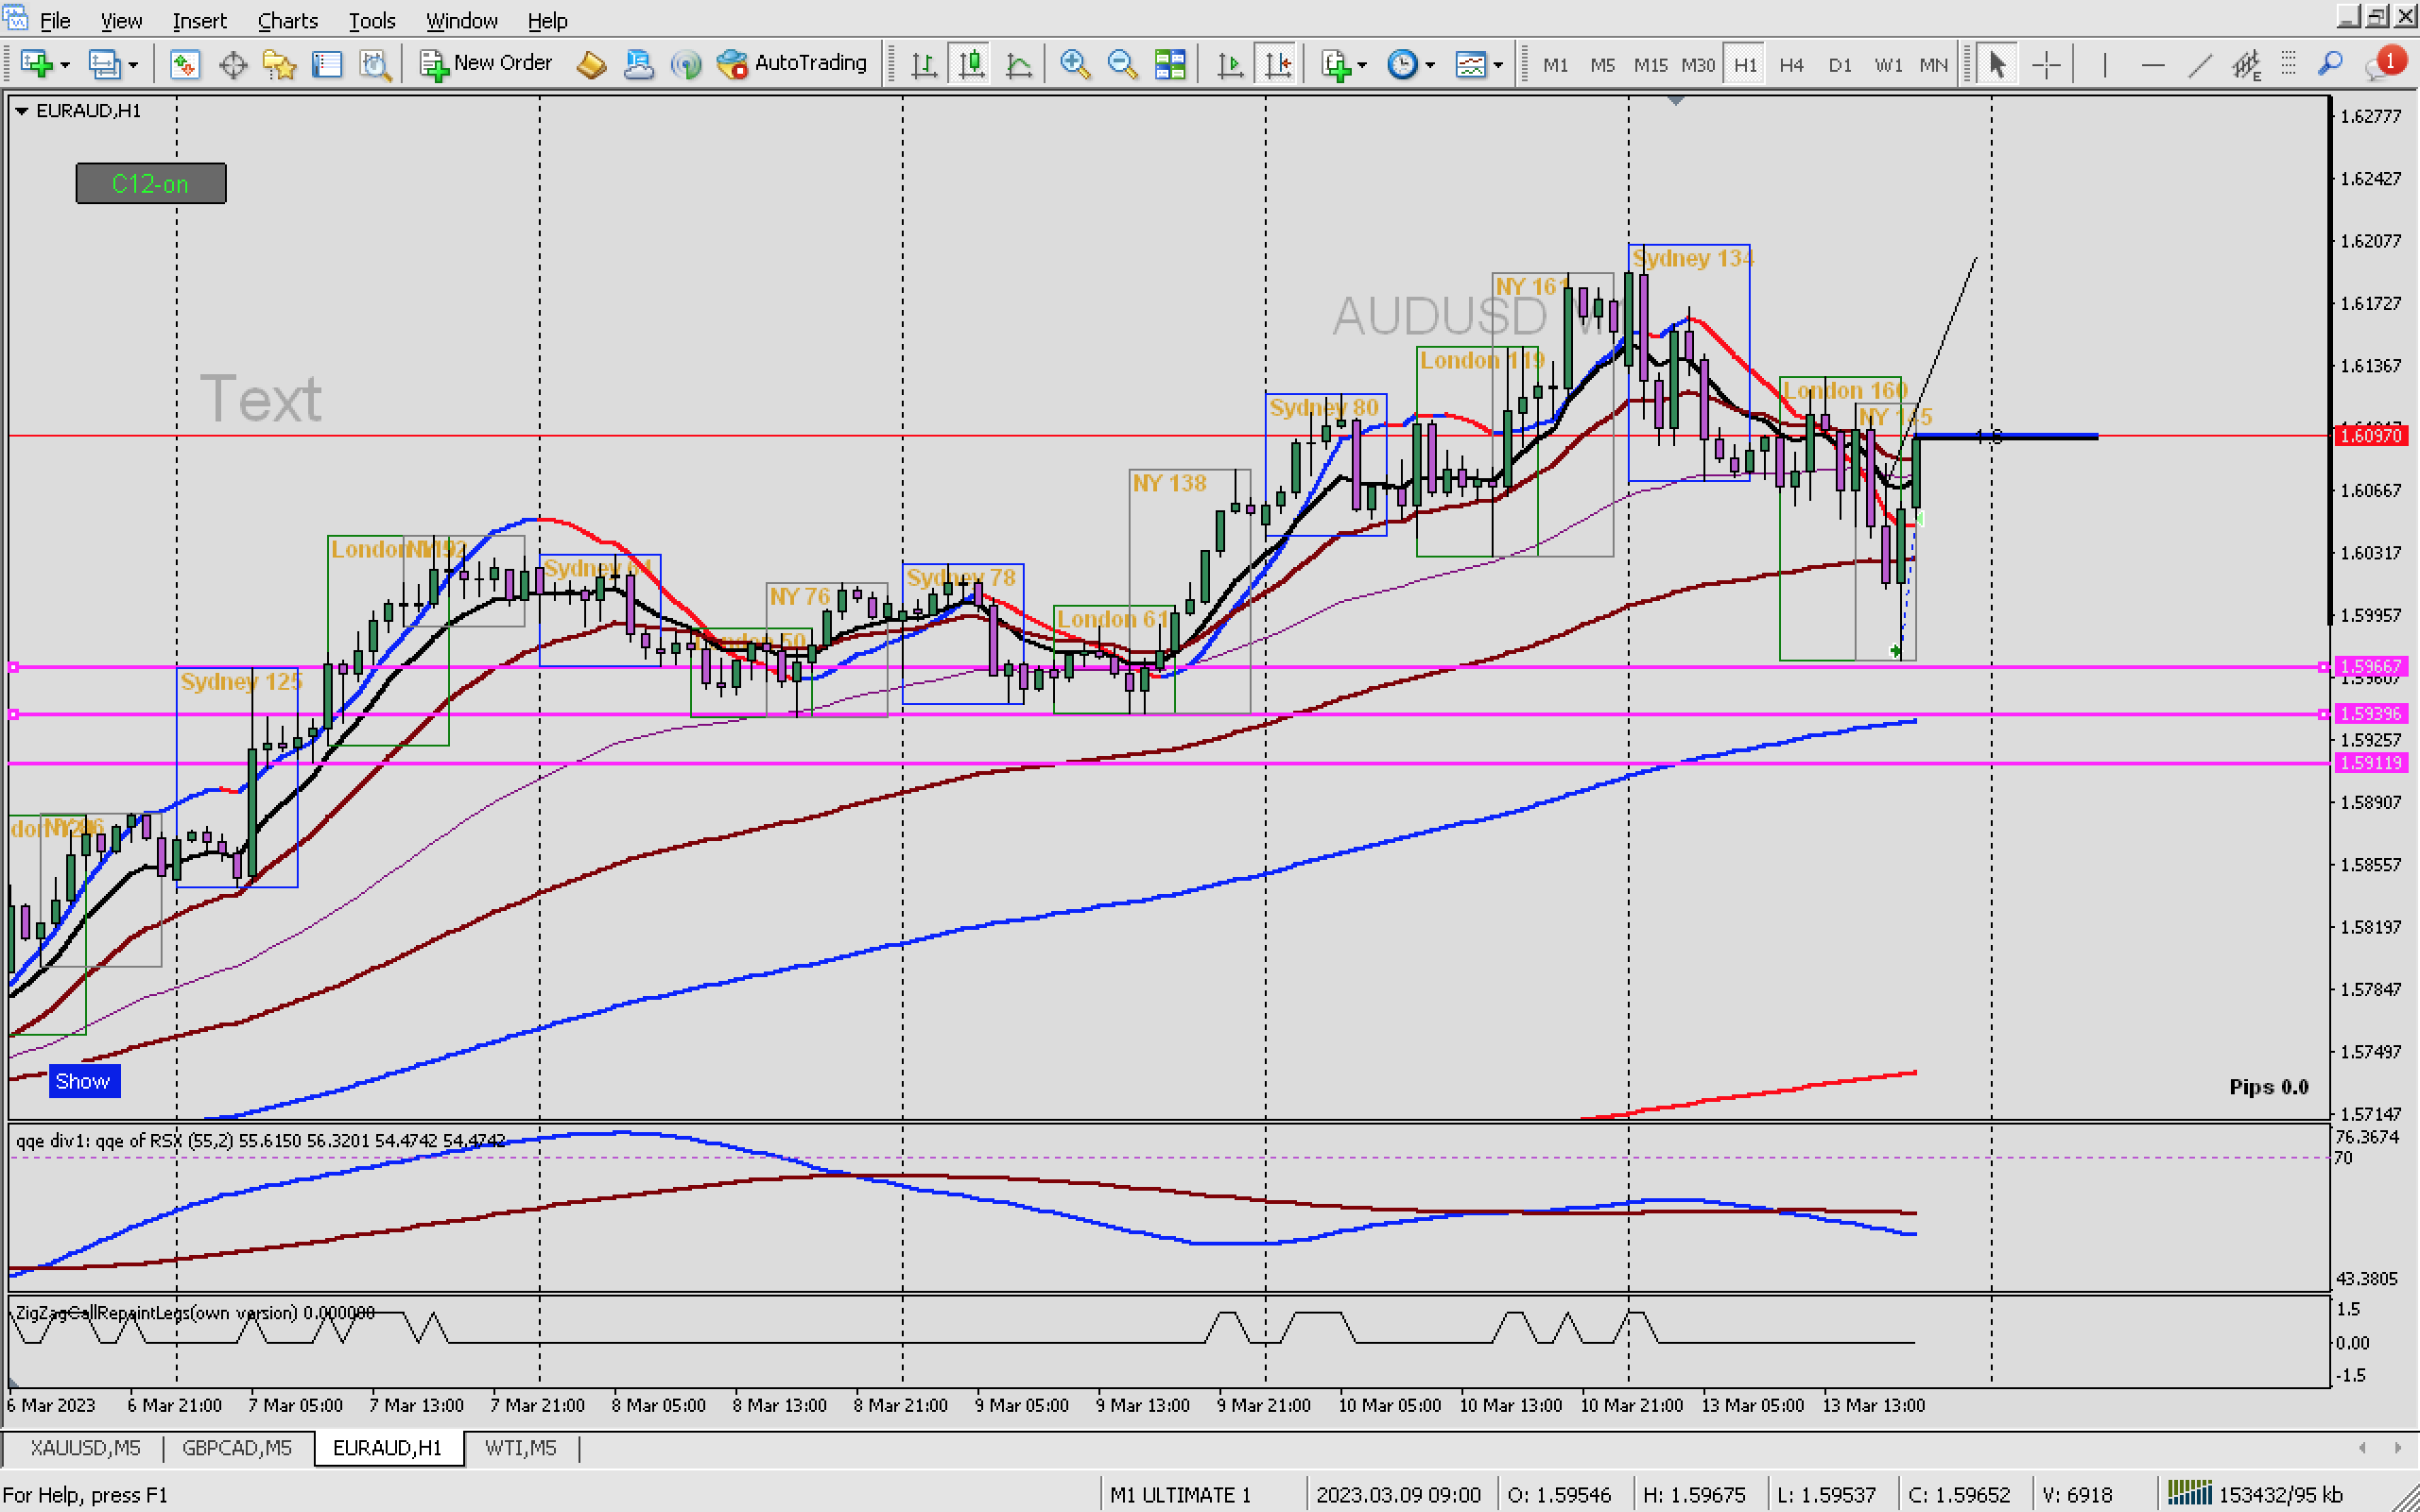This screenshot has width=2420, height=1512.
Task: Switch timeframe to H4
Action: pos(1790,65)
